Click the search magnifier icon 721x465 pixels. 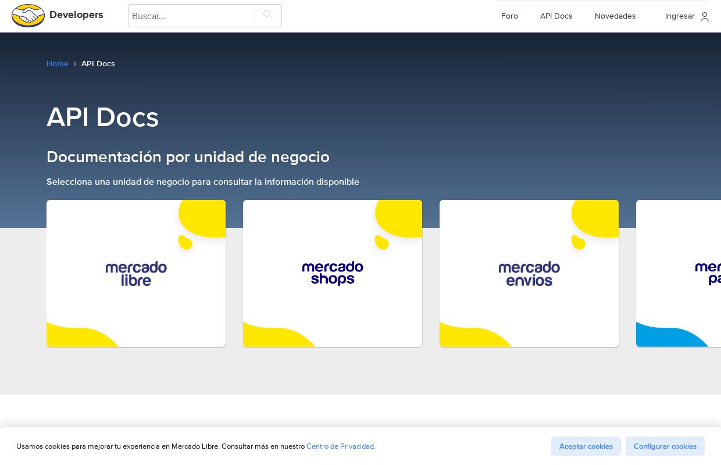tap(268, 15)
